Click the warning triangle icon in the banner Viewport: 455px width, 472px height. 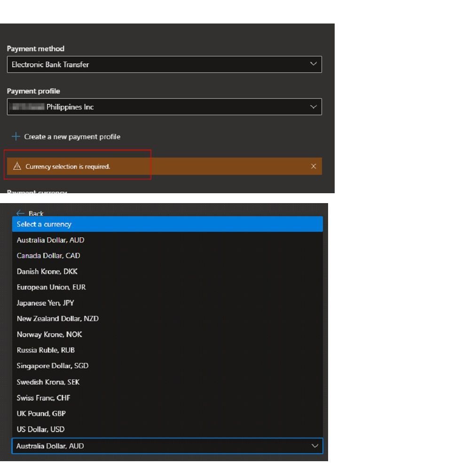17,166
